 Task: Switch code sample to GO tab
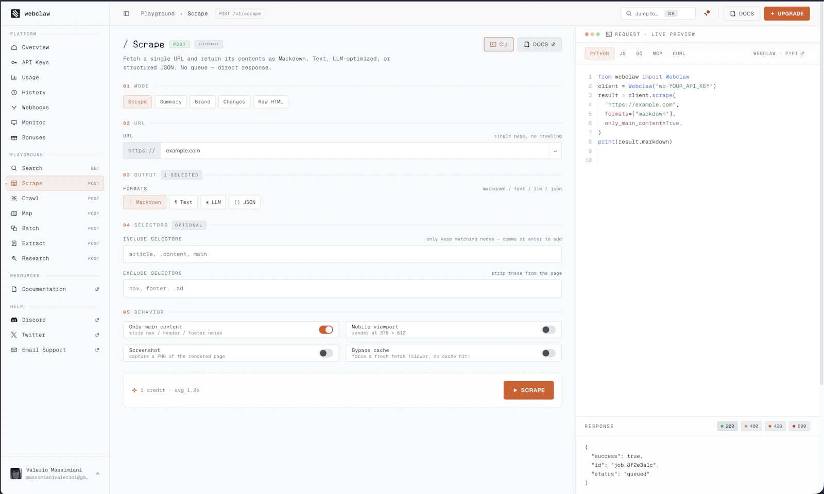pyautogui.click(x=639, y=54)
